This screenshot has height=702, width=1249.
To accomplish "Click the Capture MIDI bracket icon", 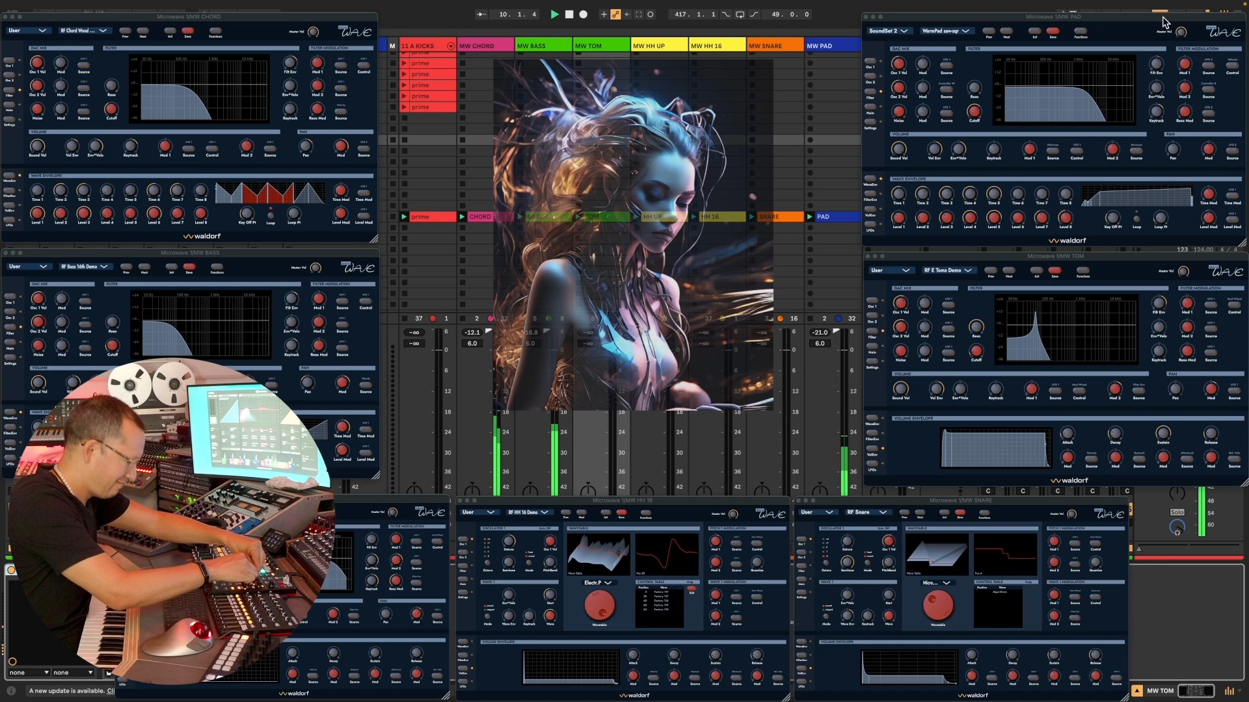I will (x=639, y=14).
